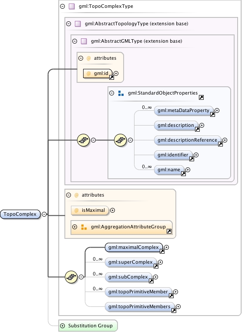Select the gml:identifier element node
This screenshot has width=242, height=333.
(173, 155)
